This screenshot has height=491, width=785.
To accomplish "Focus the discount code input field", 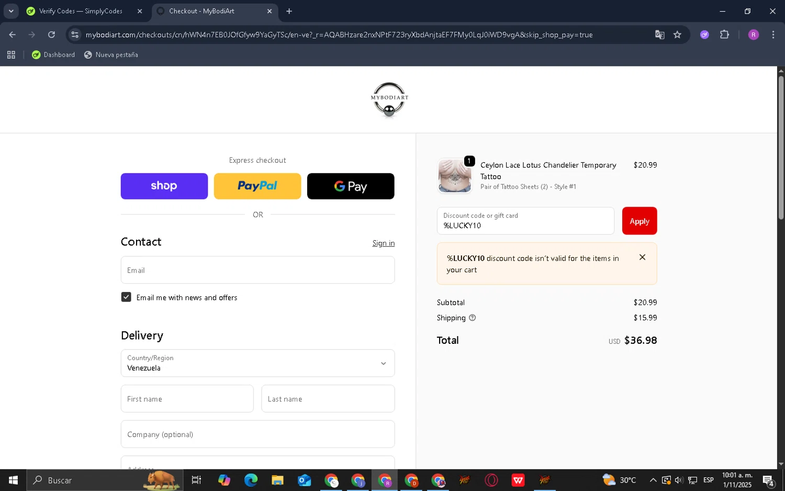I will coord(525,221).
